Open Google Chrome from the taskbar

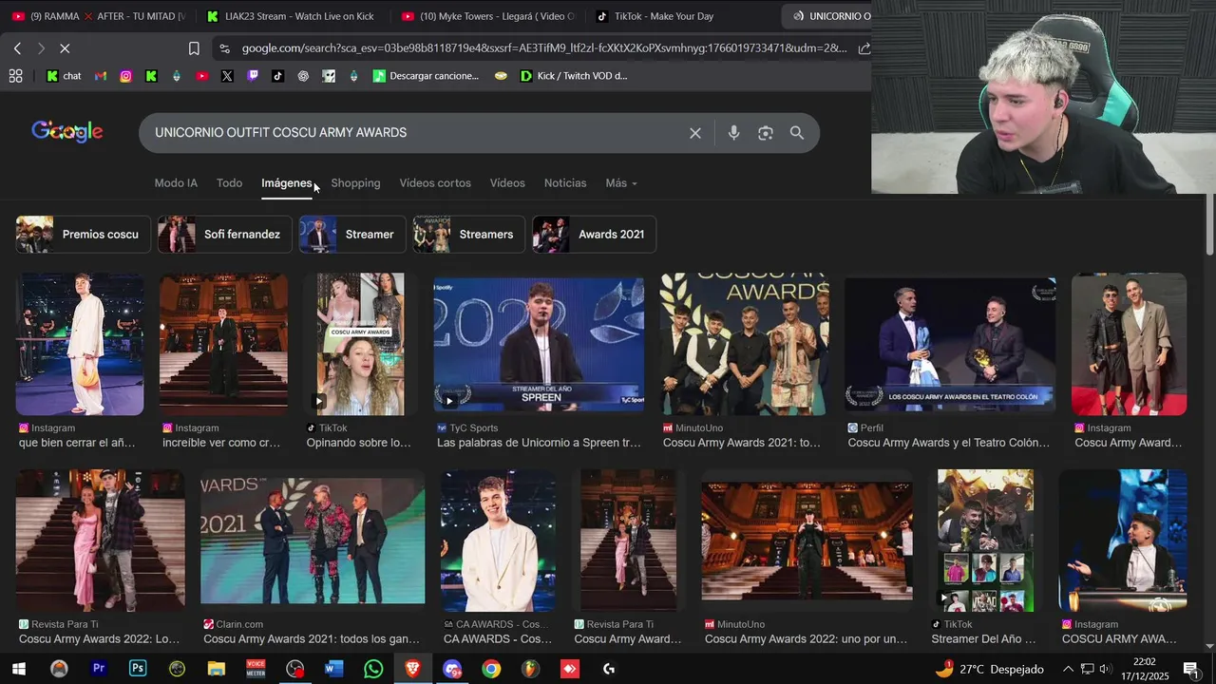tap(491, 669)
